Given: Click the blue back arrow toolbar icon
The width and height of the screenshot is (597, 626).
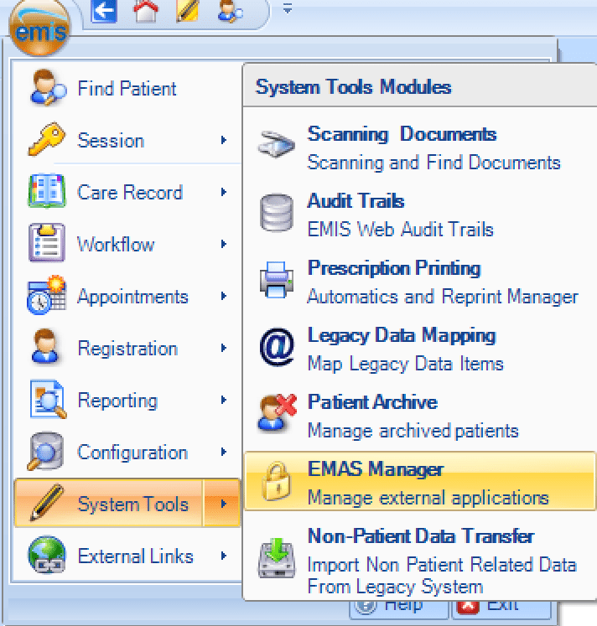Looking at the screenshot, I should pos(104,11).
